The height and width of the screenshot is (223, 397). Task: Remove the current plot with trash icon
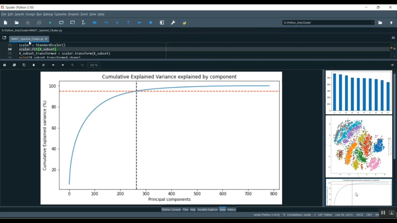click(34, 65)
